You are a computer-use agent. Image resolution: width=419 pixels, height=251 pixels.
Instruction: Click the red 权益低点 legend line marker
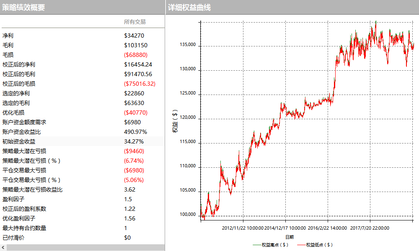coord(301,245)
